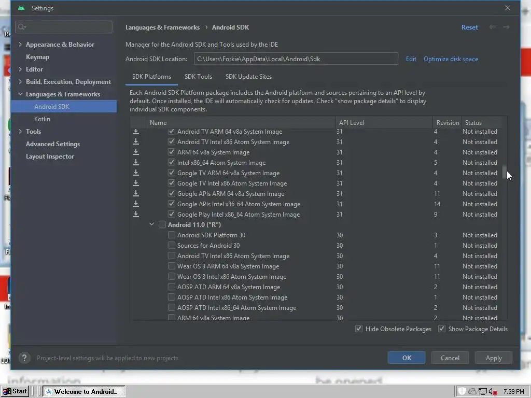Click download icon for Google APIs Intel x86_64 Atom
Image resolution: width=531 pixels, height=398 pixels.
pyautogui.click(x=136, y=204)
